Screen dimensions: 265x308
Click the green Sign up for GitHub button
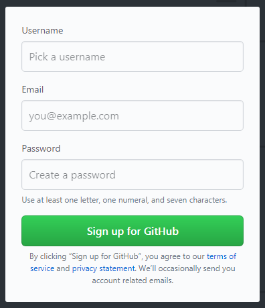pos(132,231)
